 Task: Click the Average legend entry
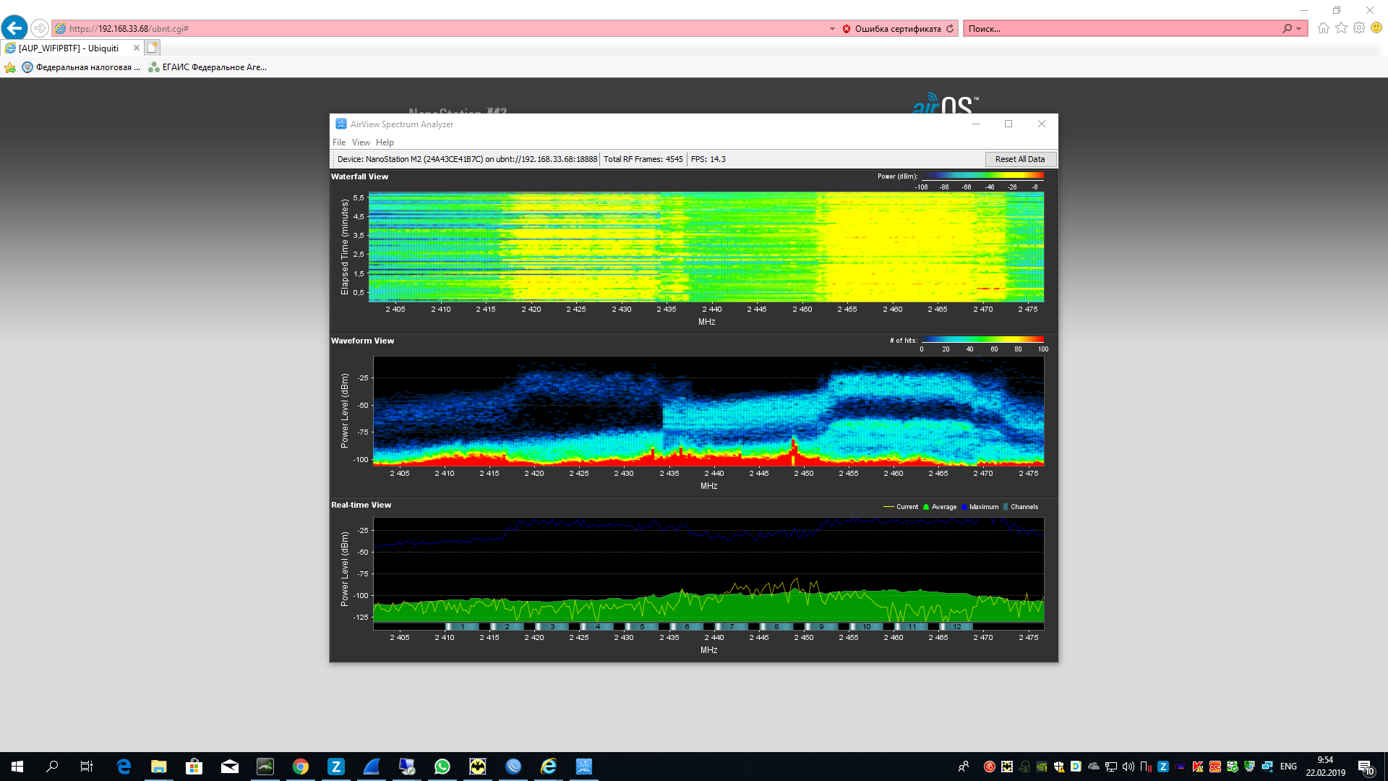coord(940,507)
